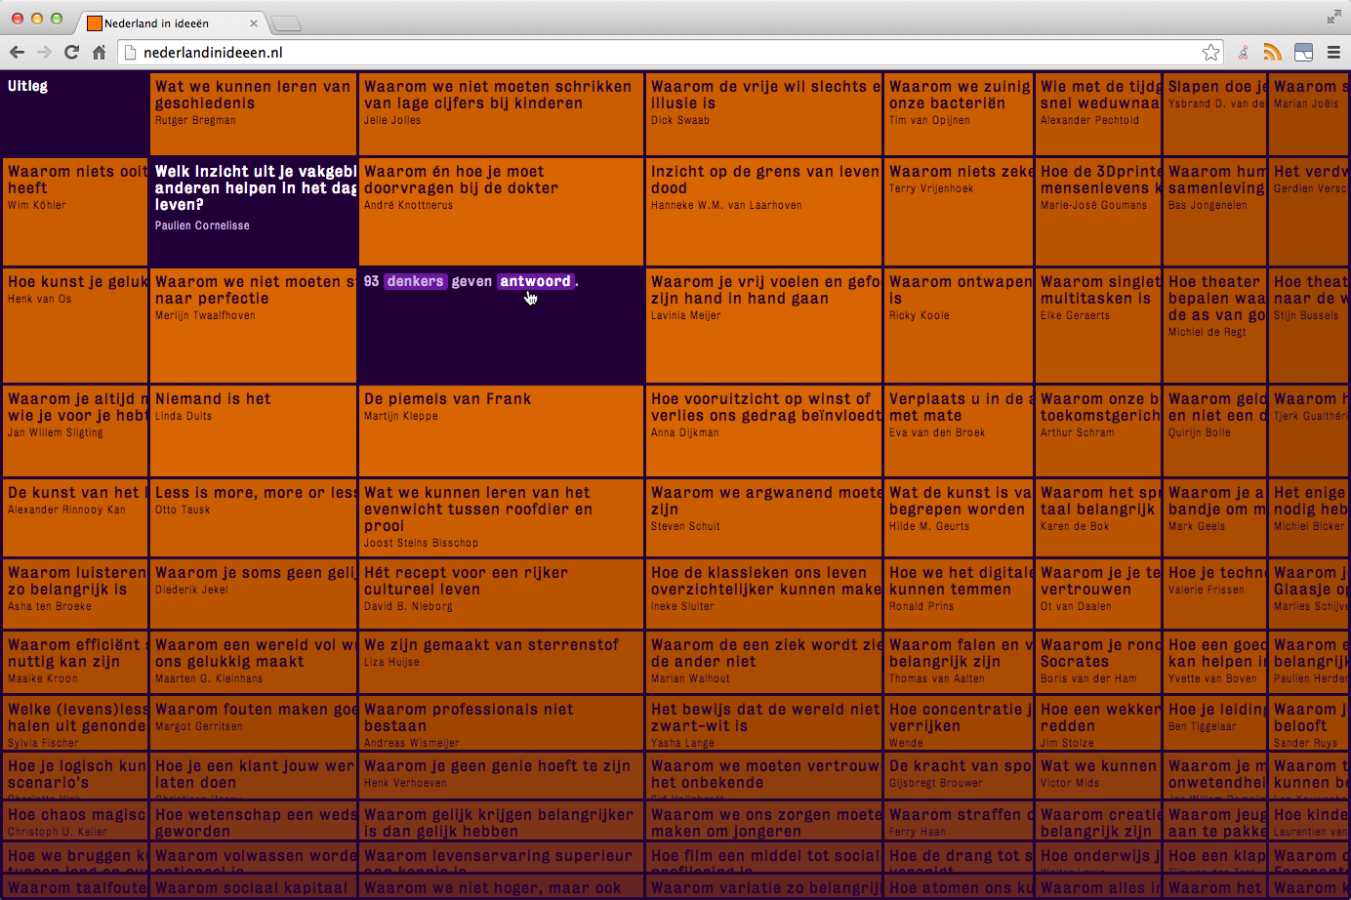Open 'Hét recept voor een rijker cultureel leven'
The height and width of the screenshot is (900, 1351).
tap(466, 581)
